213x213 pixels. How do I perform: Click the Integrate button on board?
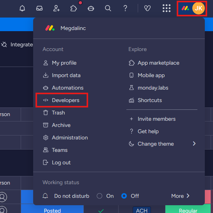17,44
